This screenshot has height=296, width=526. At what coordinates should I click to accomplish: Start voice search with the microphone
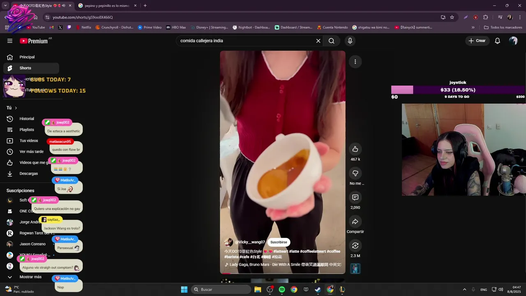tap(350, 41)
